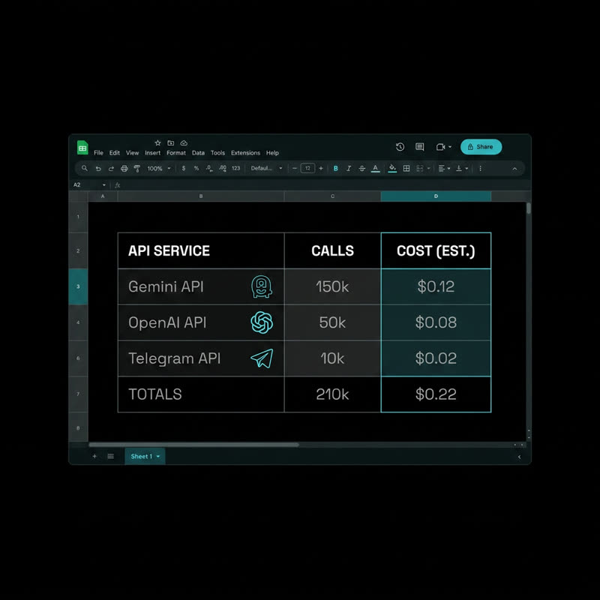
Task: Click the fill color bucket icon
Action: 392,168
